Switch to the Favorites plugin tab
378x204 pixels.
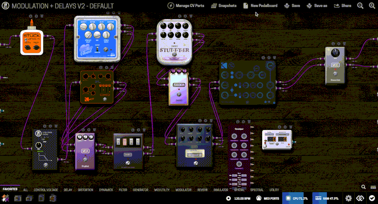pos(10,189)
